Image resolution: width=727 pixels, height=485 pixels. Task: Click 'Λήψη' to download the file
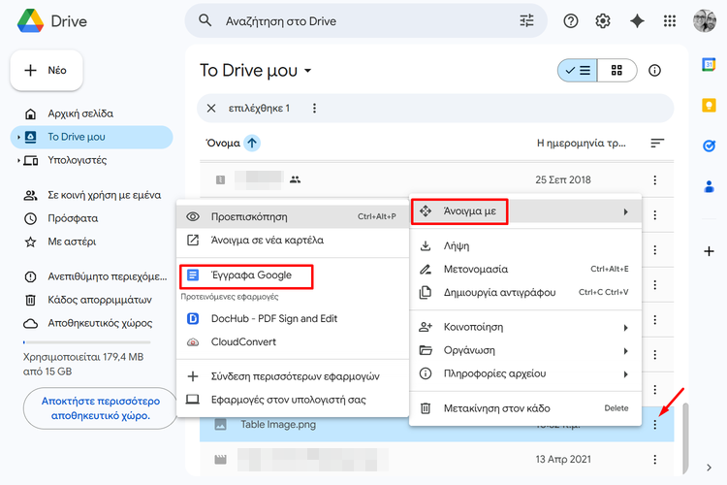(x=525, y=246)
